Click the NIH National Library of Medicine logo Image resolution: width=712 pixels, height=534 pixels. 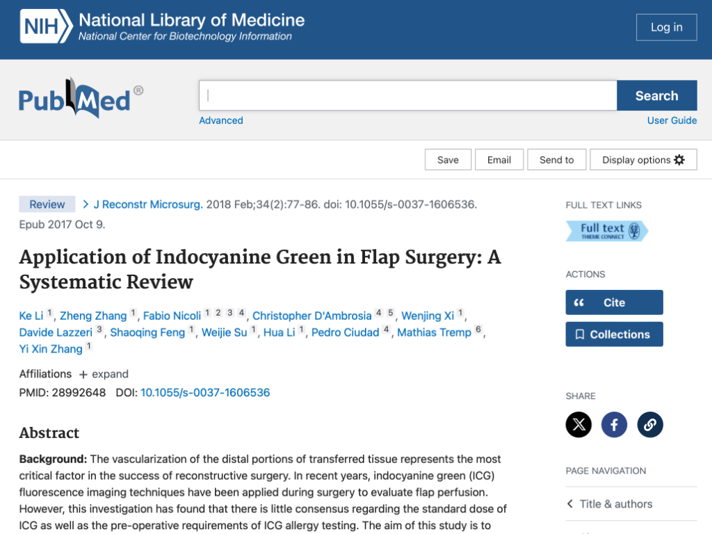click(x=162, y=27)
